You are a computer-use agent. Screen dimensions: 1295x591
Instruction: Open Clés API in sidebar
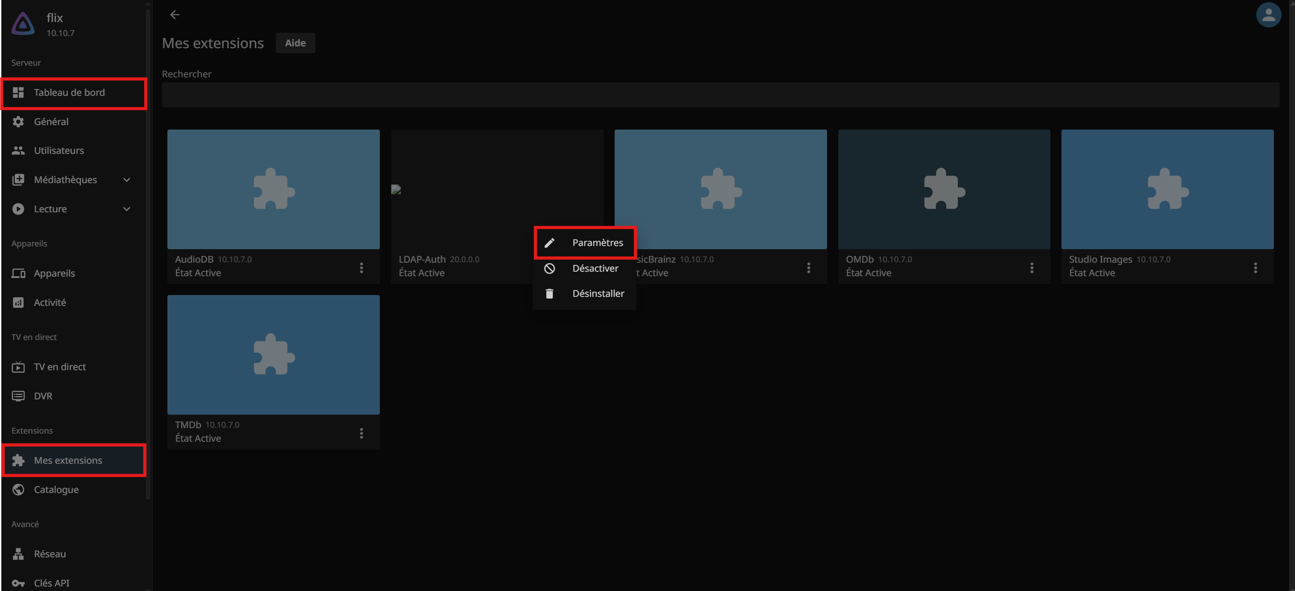(51, 583)
